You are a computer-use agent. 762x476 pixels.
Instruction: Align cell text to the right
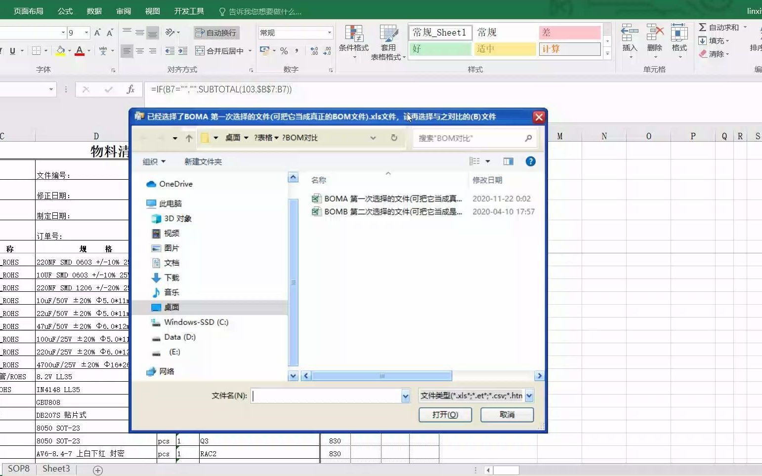153,51
